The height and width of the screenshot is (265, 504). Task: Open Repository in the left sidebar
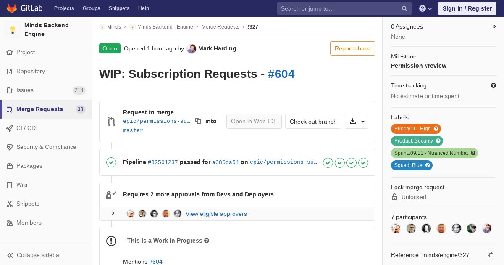click(x=46, y=72)
